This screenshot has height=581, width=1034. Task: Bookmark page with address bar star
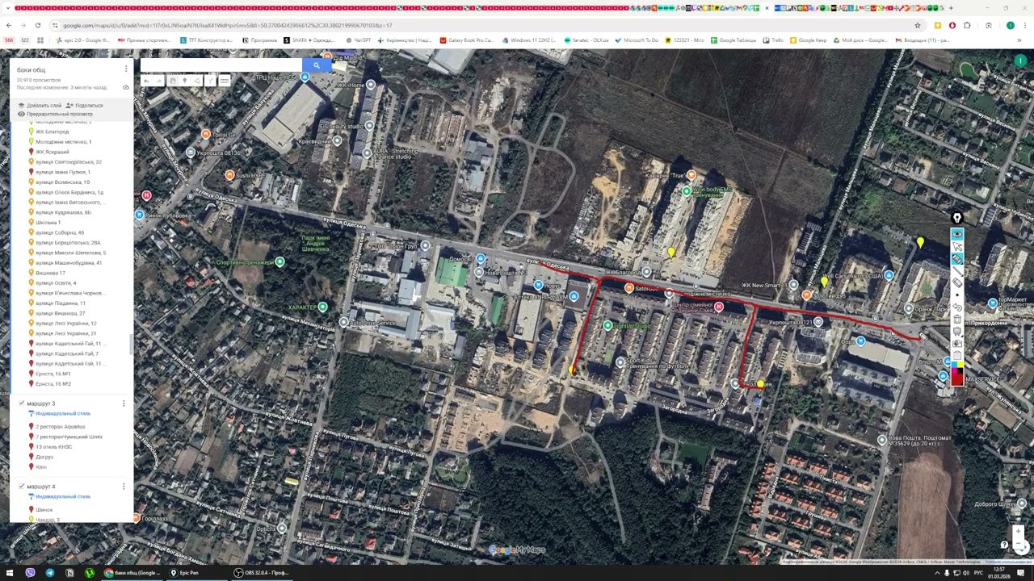[x=918, y=25]
